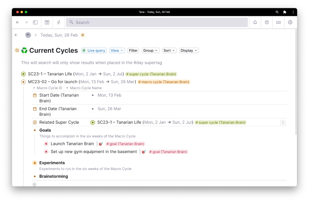Click the breadcrumb back arrow
The image size is (309, 202).
[16, 35]
